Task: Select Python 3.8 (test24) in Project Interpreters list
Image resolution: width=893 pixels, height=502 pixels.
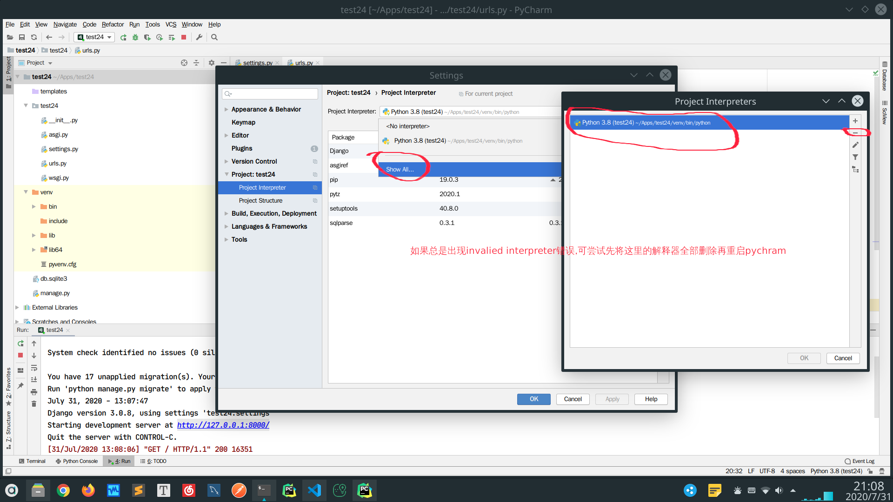Action: [709, 123]
